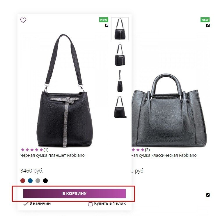This screenshot has height=216, width=218.
Task: Click the green NEW badge on the black bag
Action: pyautogui.click(x=104, y=20)
